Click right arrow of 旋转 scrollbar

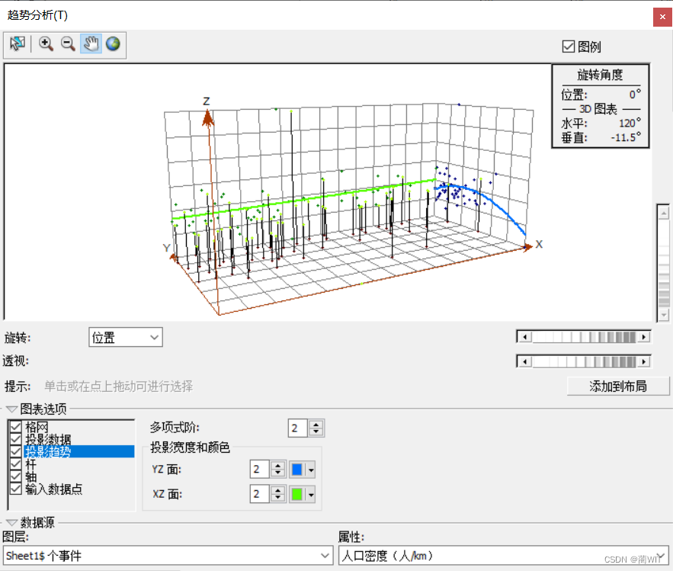coord(643,337)
